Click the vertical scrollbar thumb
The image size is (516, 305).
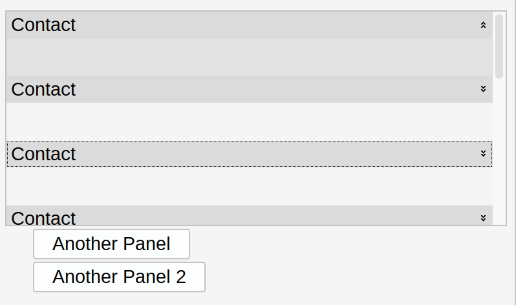[x=499, y=45]
